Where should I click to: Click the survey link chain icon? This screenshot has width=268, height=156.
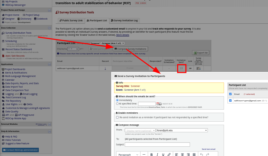coord(190,68)
